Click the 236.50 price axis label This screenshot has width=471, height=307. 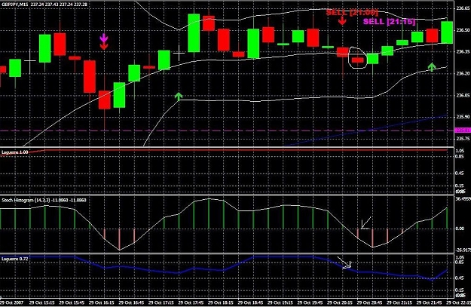click(463, 30)
